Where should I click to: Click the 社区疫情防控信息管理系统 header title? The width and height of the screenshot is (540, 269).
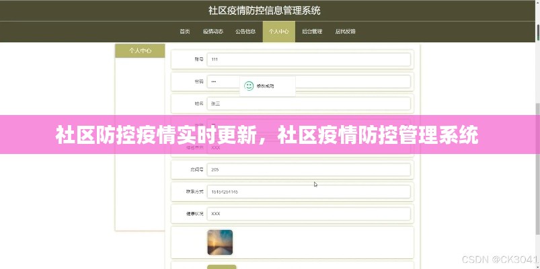pyautogui.click(x=264, y=11)
